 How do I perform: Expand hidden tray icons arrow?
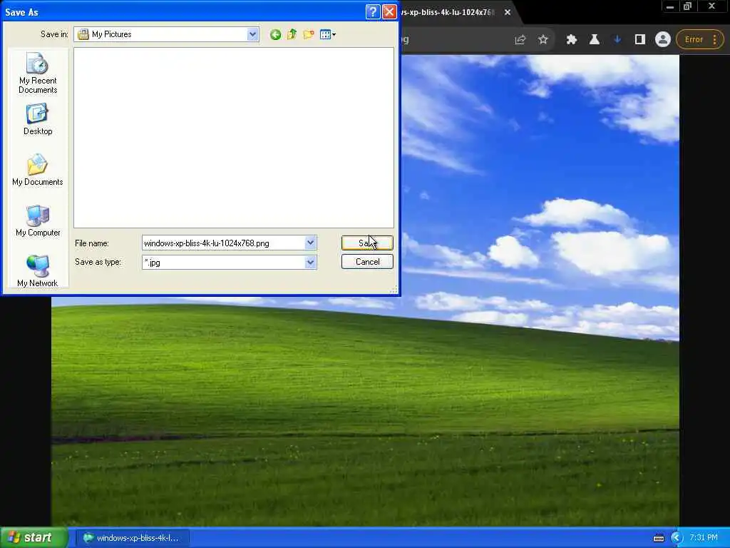pyautogui.click(x=677, y=538)
